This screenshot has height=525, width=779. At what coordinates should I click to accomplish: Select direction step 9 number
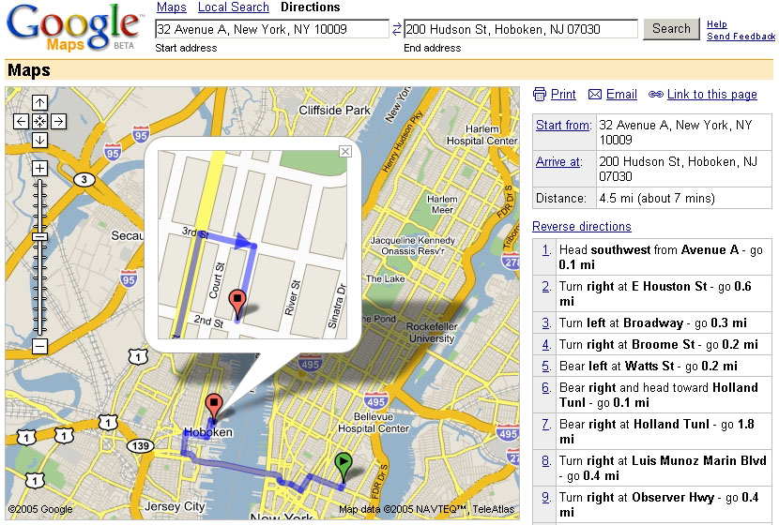(546, 498)
